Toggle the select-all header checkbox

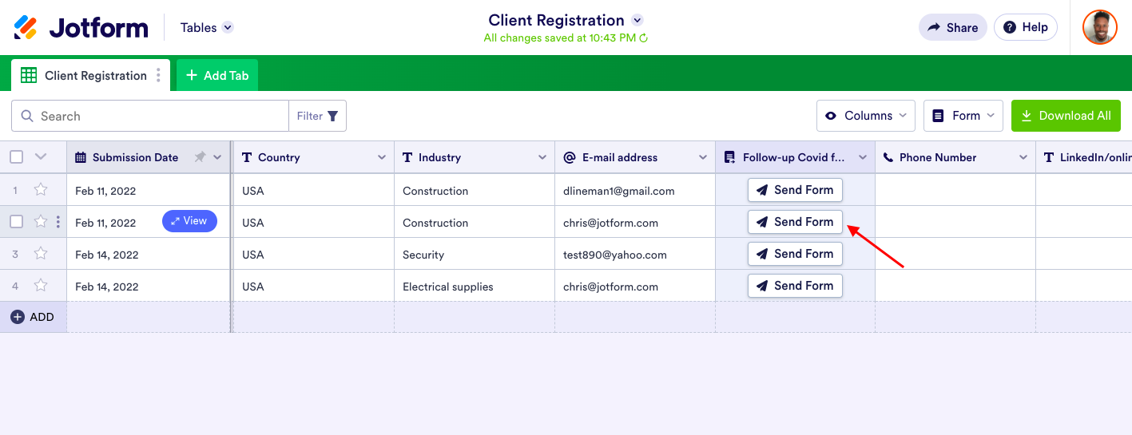tap(16, 157)
